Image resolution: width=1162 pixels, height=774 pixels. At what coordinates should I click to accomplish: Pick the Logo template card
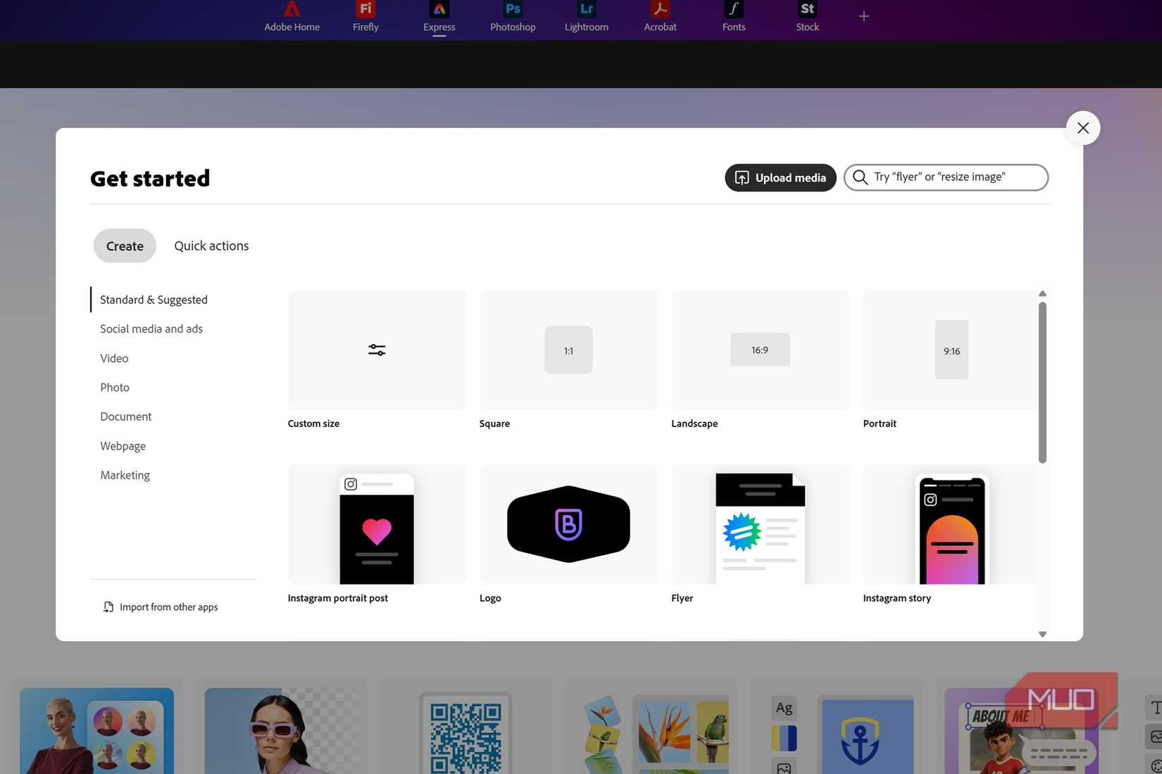(x=568, y=524)
